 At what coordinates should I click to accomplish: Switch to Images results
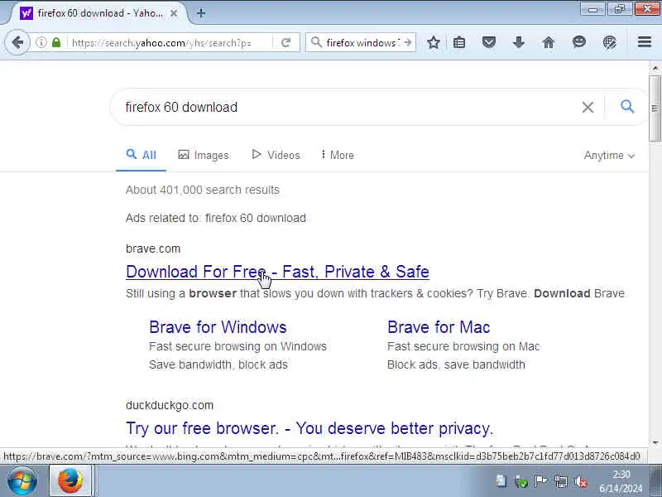click(204, 155)
